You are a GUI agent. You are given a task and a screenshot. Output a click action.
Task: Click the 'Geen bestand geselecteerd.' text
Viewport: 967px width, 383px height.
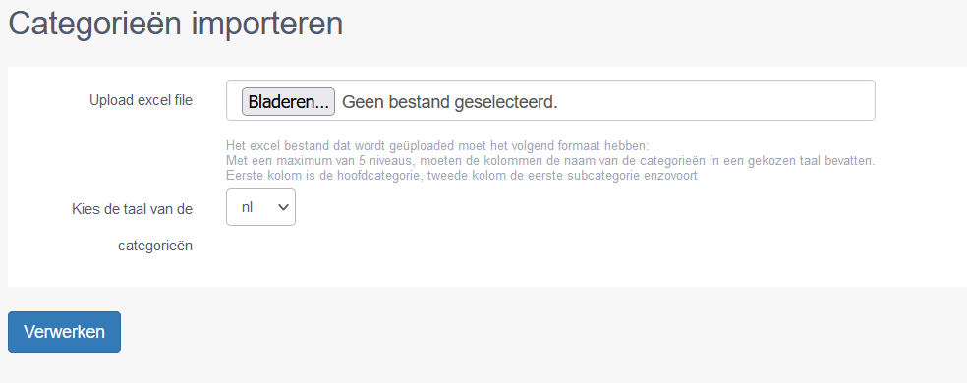click(449, 102)
